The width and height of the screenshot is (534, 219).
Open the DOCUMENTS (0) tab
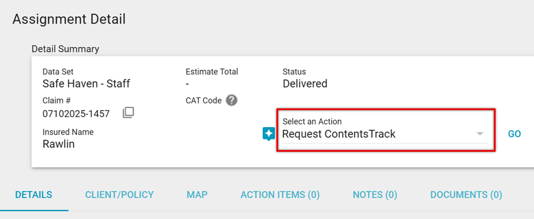[x=466, y=195]
